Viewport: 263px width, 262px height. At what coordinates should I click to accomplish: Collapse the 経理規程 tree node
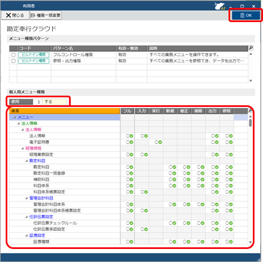click(x=23, y=148)
